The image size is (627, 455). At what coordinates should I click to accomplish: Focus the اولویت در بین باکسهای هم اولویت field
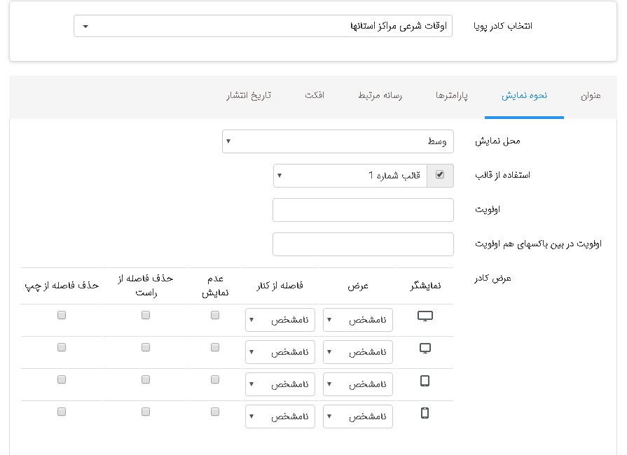point(363,244)
